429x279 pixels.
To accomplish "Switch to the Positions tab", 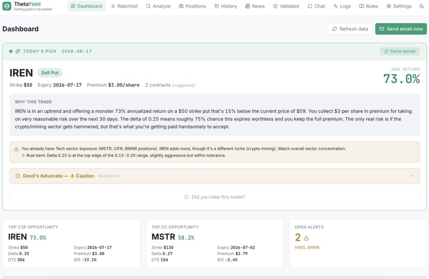I will click(x=192, y=6).
